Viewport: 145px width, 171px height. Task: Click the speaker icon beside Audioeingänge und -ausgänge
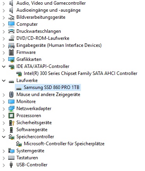pyautogui.click(x=11, y=10)
